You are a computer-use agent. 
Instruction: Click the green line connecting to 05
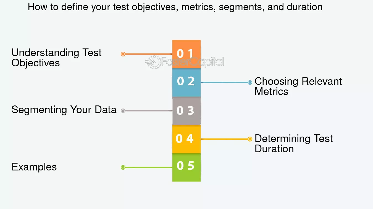(149, 167)
